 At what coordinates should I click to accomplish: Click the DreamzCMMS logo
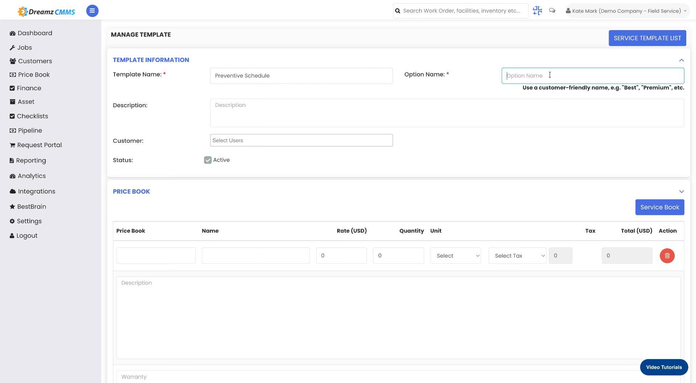[46, 11]
